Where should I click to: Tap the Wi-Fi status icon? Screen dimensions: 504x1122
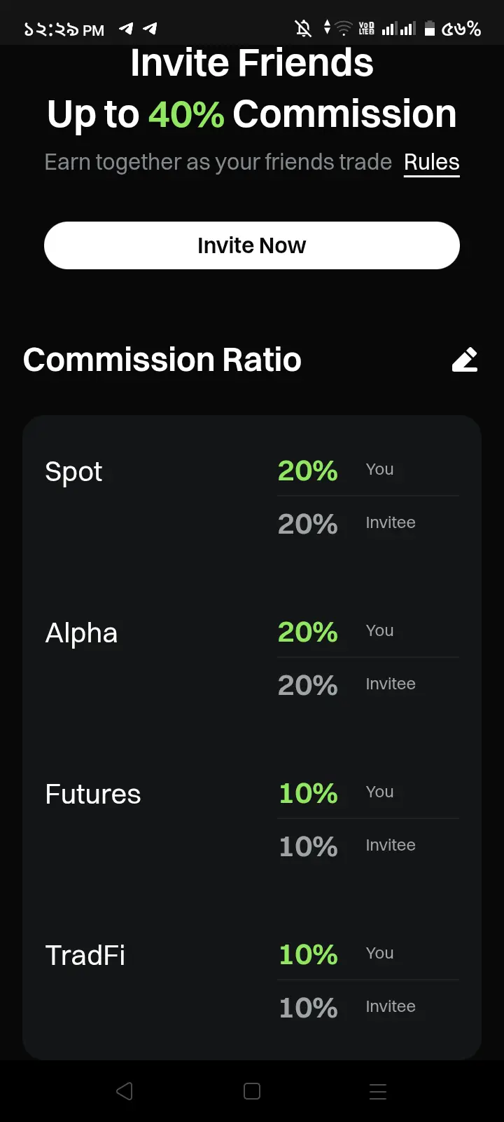[344, 29]
